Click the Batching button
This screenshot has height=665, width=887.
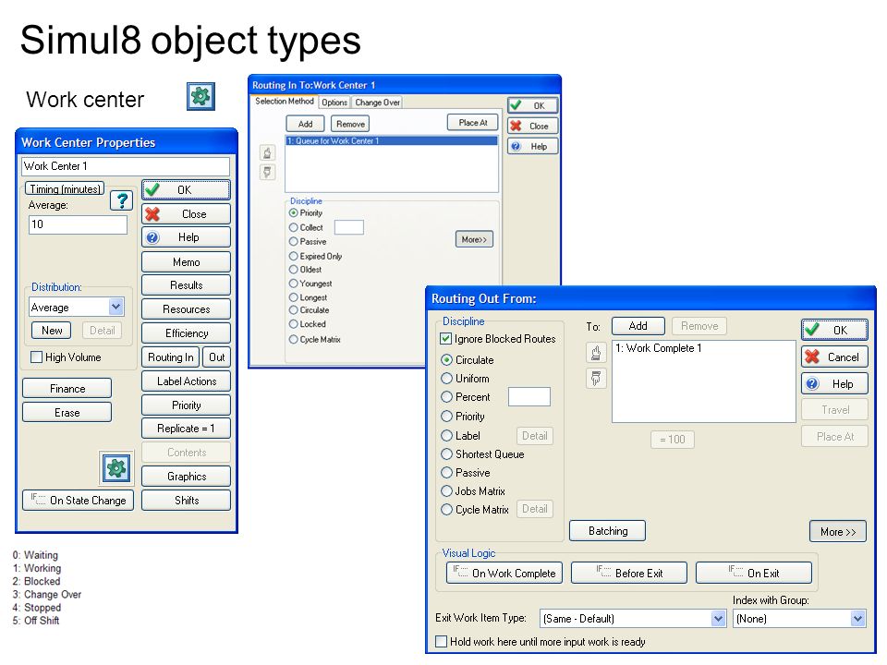pyautogui.click(x=608, y=531)
